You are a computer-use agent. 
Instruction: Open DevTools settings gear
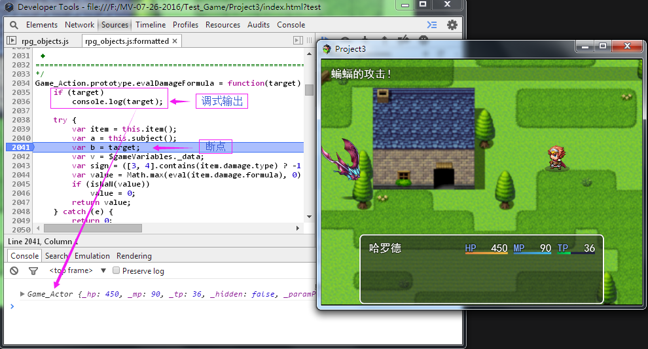(452, 25)
